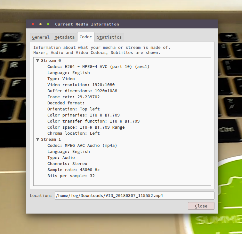
Task: Select the Buffer dimensions 1920x1088 row
Action: tap(82, 91)
